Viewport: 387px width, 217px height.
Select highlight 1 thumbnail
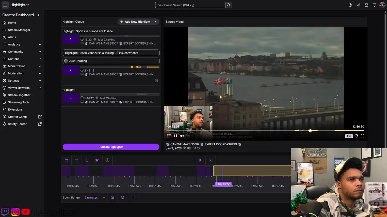coord(71,39)
